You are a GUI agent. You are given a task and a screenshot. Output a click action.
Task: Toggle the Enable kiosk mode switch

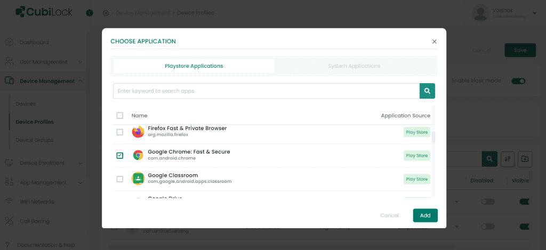click(518, 81)
